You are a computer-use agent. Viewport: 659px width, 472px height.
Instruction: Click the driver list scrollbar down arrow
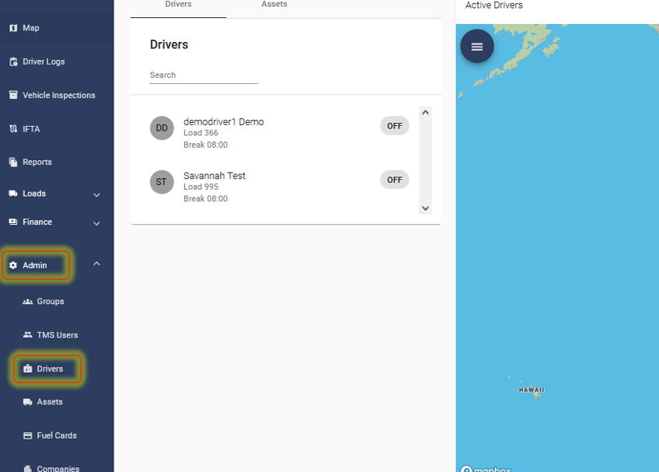[x=425, y=208]
